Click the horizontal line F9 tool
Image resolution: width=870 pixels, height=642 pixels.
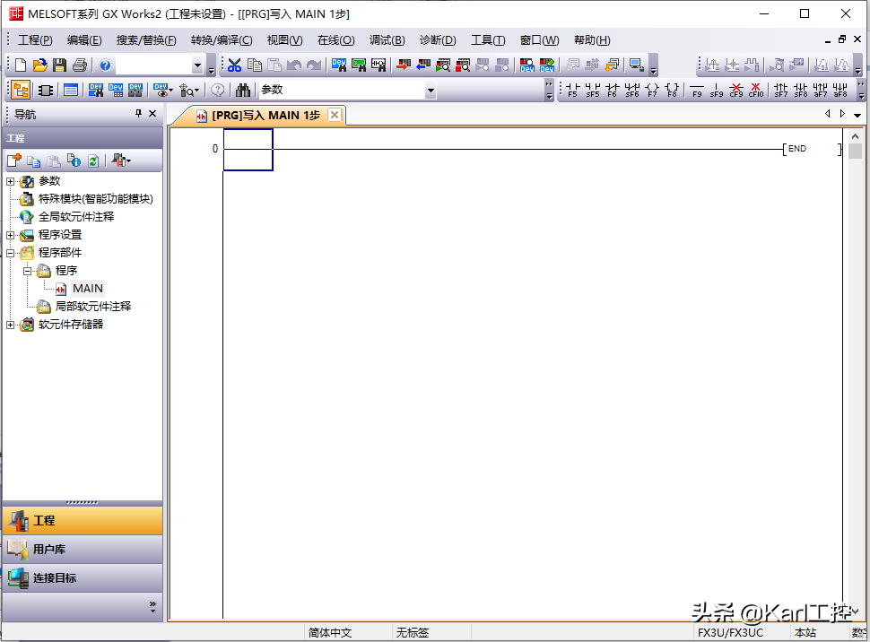(697, 90)
